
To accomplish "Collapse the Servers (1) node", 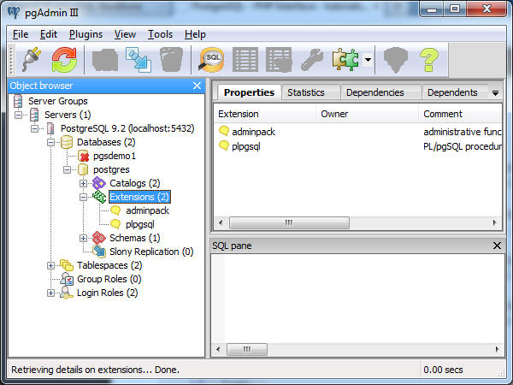I will click(18, 115).
